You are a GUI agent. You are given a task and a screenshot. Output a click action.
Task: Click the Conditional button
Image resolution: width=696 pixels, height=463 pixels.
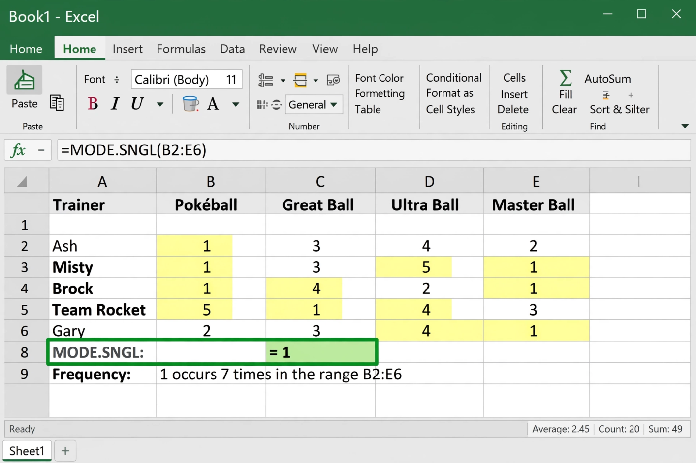(454, 78)
